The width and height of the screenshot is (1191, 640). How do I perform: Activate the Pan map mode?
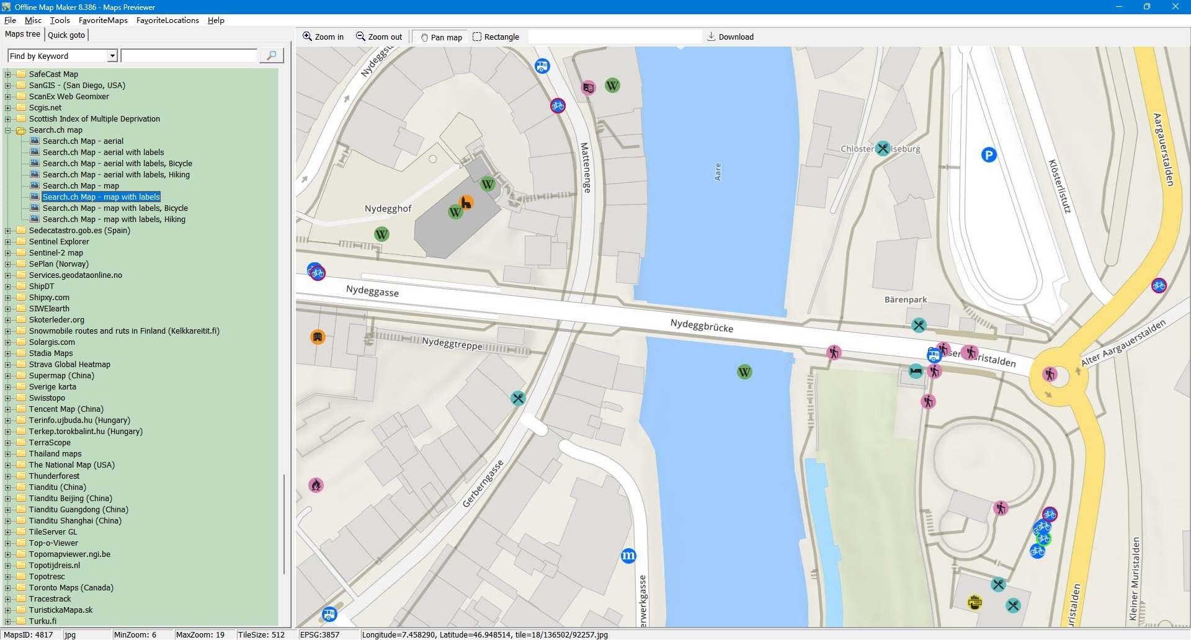tap(441, 37)
